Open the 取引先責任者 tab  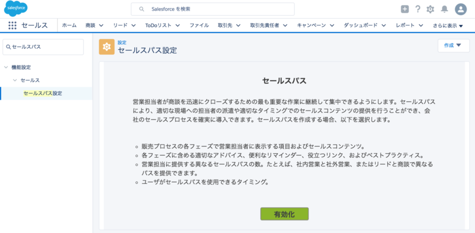pyautogui.click(x=265, y=25)
